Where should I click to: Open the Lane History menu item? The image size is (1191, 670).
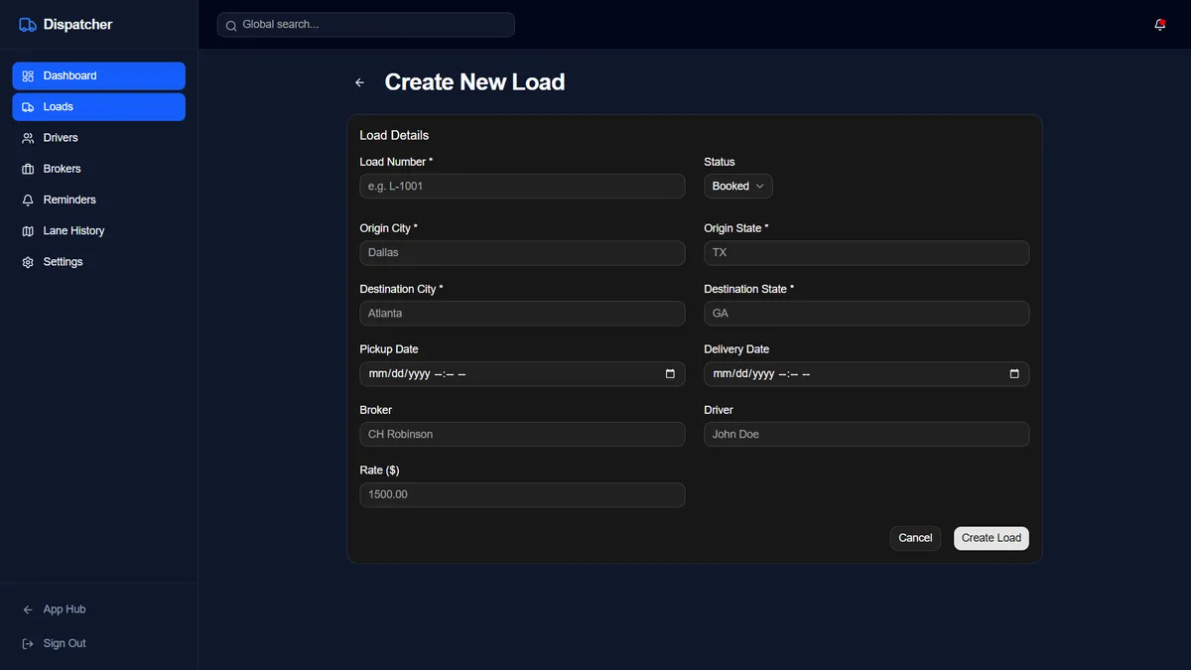[99, 231]
